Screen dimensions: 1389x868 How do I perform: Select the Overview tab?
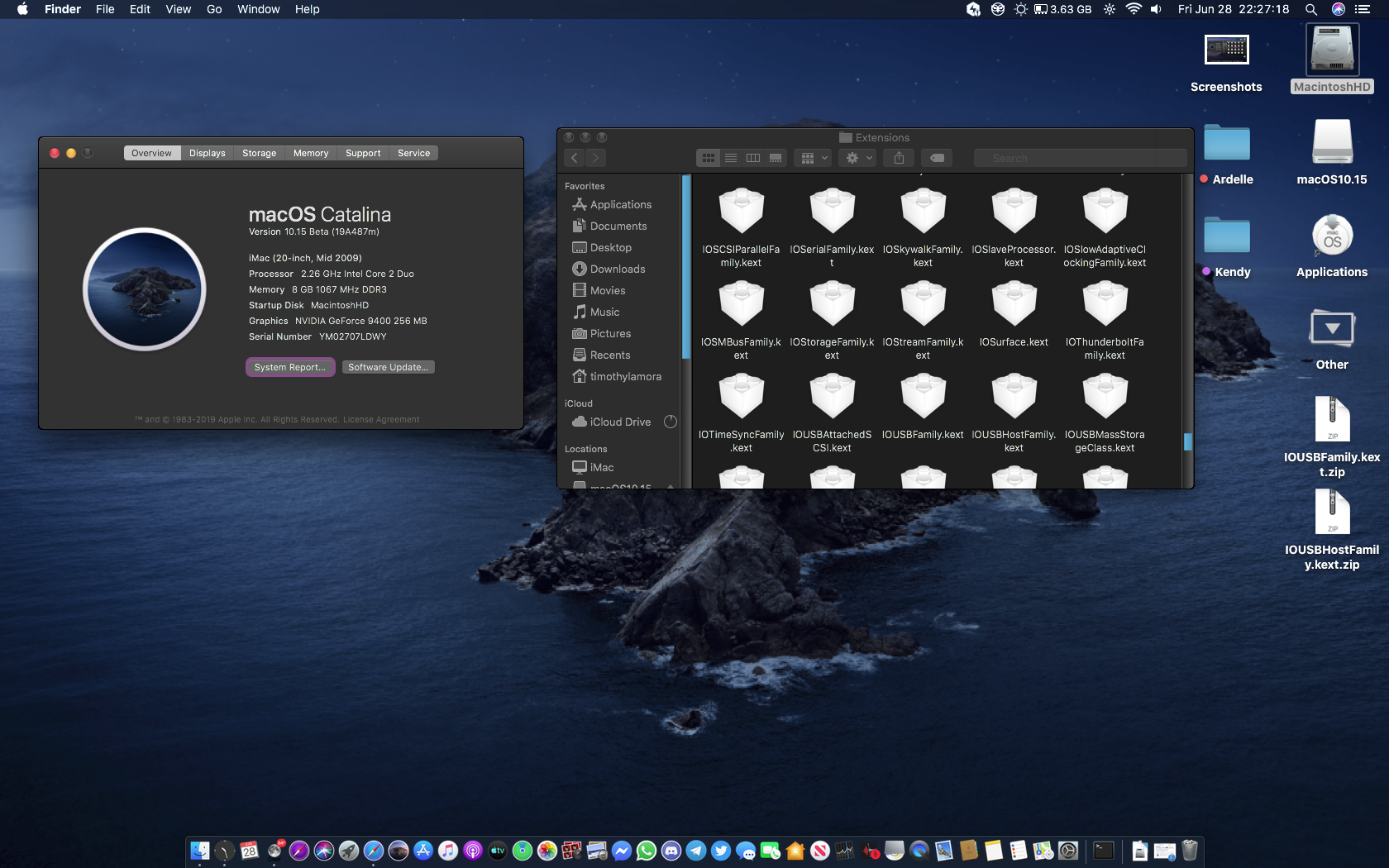pyautogui.click(x=151, y=153)
